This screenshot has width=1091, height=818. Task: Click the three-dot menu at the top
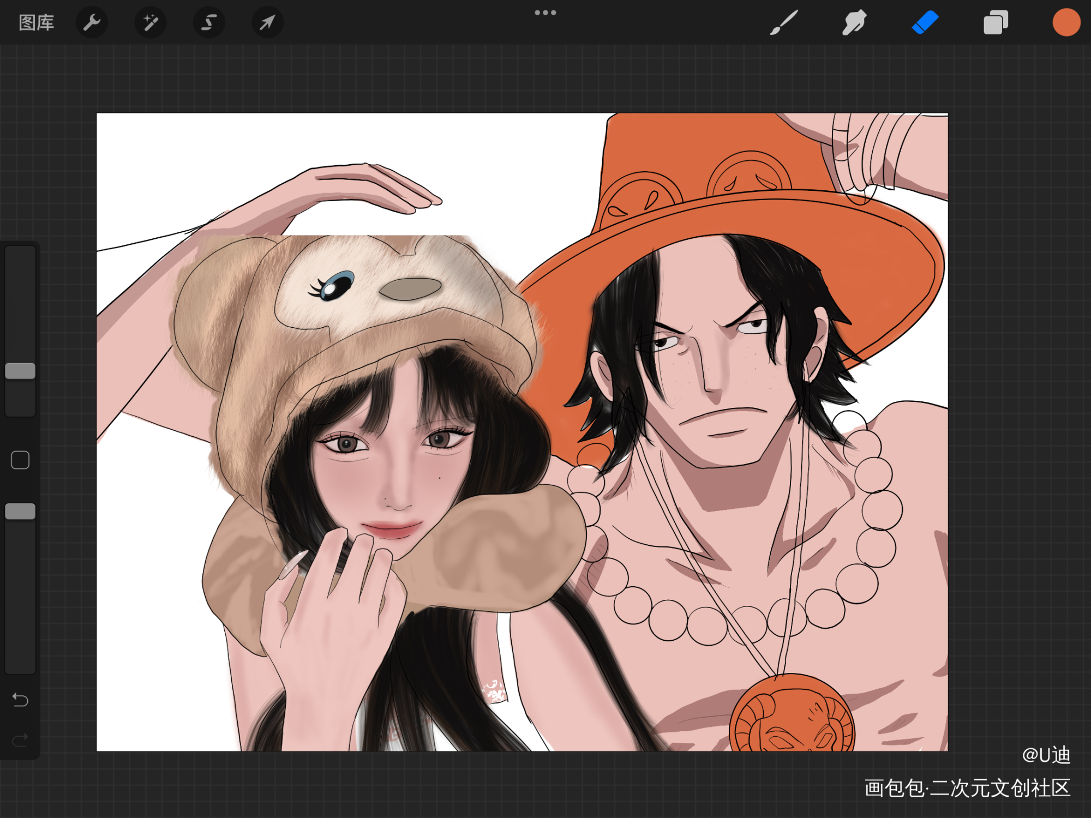545,13
